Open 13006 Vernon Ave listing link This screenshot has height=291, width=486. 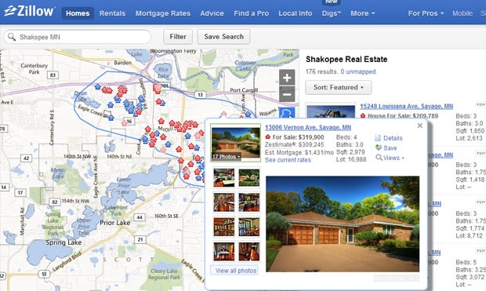[308, 128]
